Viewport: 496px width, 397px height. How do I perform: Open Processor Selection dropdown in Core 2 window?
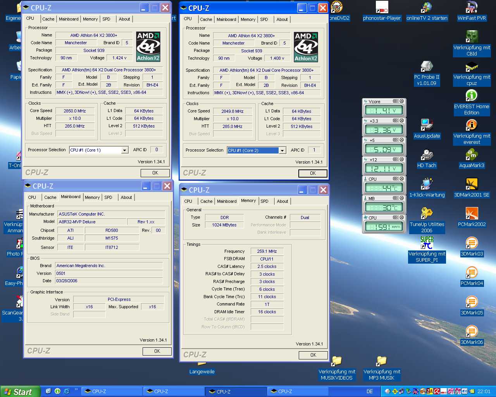point(282,150)
